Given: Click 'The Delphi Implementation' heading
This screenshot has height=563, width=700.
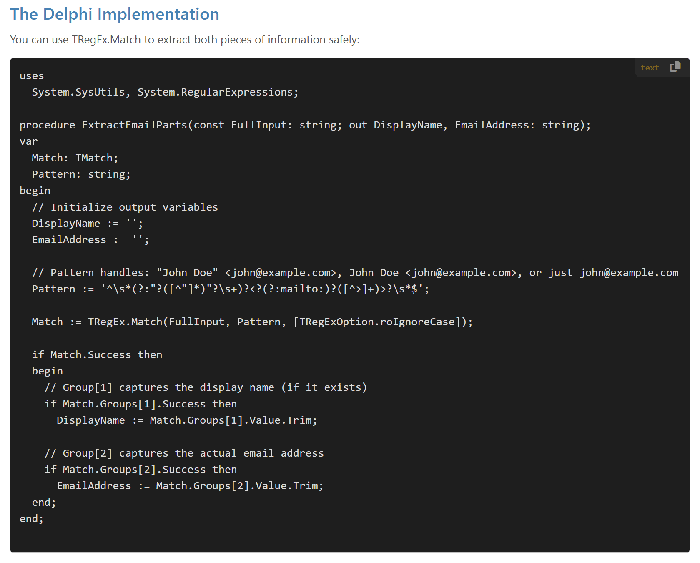Looking at the screenshot, I should [115, 14].
